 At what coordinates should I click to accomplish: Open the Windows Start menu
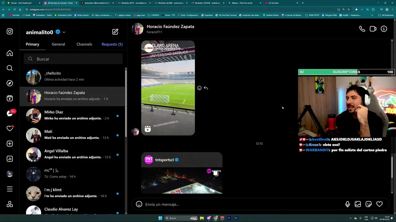[x=160, y=218]
